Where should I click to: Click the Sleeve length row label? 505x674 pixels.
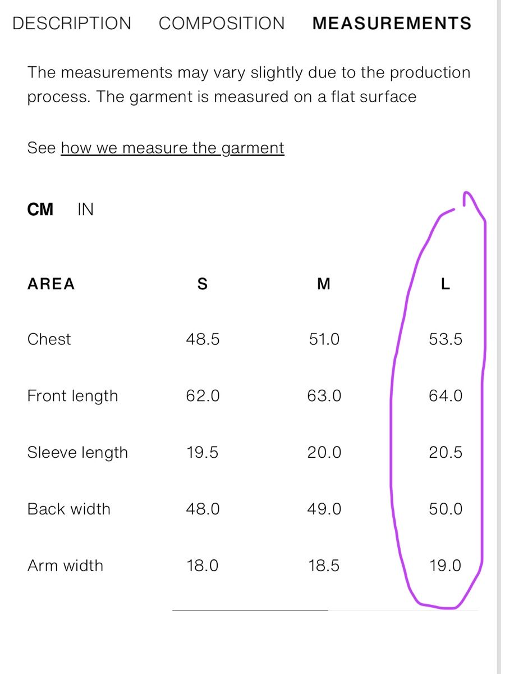(77, 453)
